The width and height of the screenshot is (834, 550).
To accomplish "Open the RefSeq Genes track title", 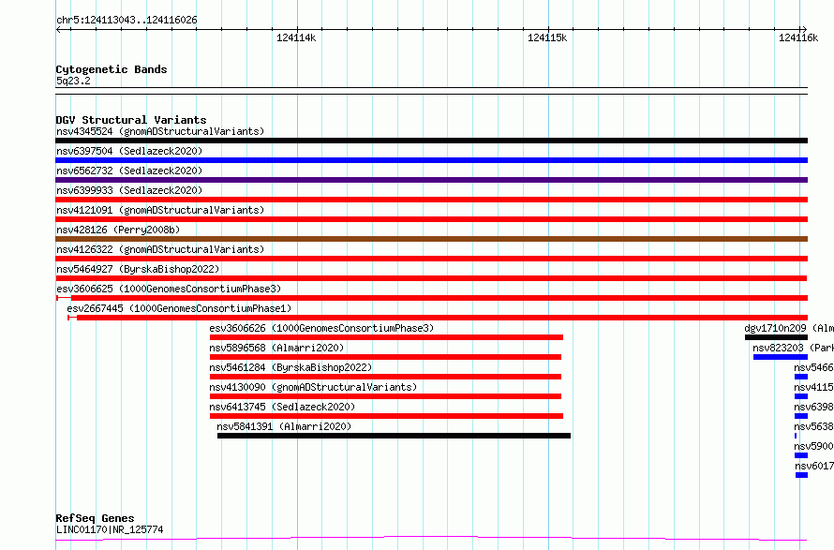I will pyautogui.click(x=96, y=518).
